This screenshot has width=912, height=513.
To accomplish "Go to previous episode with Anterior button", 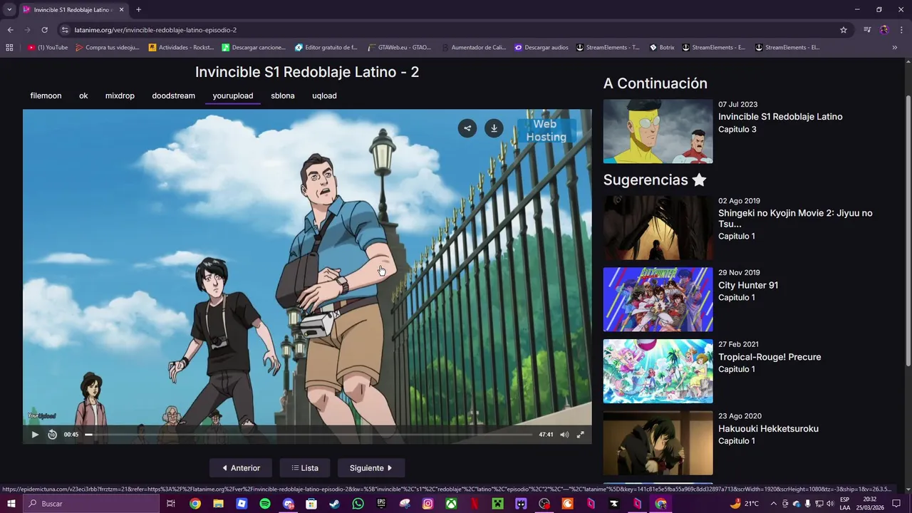I will (x=241, y=468).
